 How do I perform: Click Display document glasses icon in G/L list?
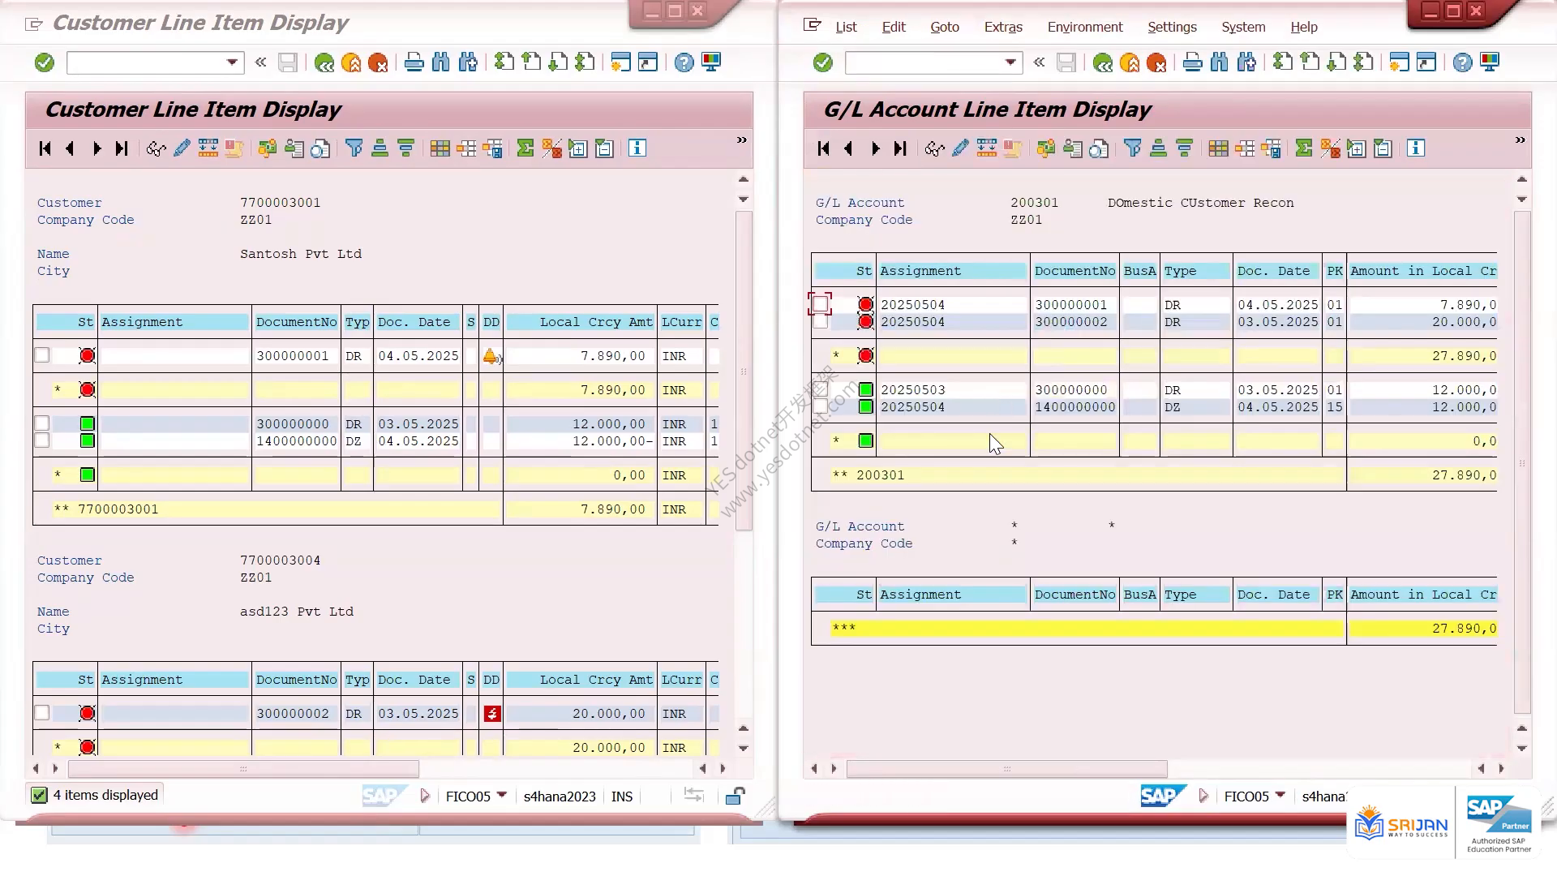[x=934, y=148]
